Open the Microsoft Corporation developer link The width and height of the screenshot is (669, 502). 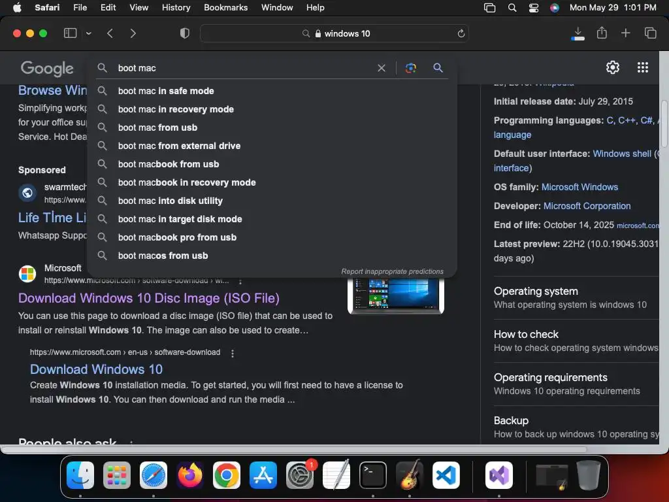[x=587, y=206]
